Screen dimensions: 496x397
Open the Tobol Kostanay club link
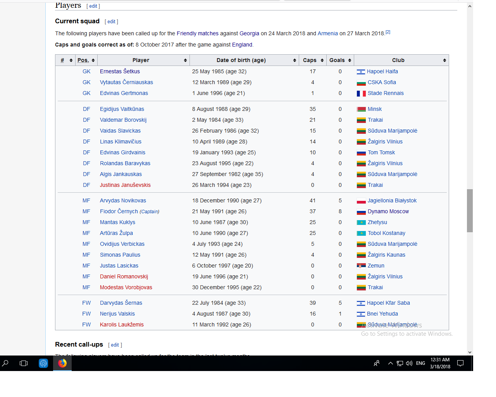(x=386, y=233)
